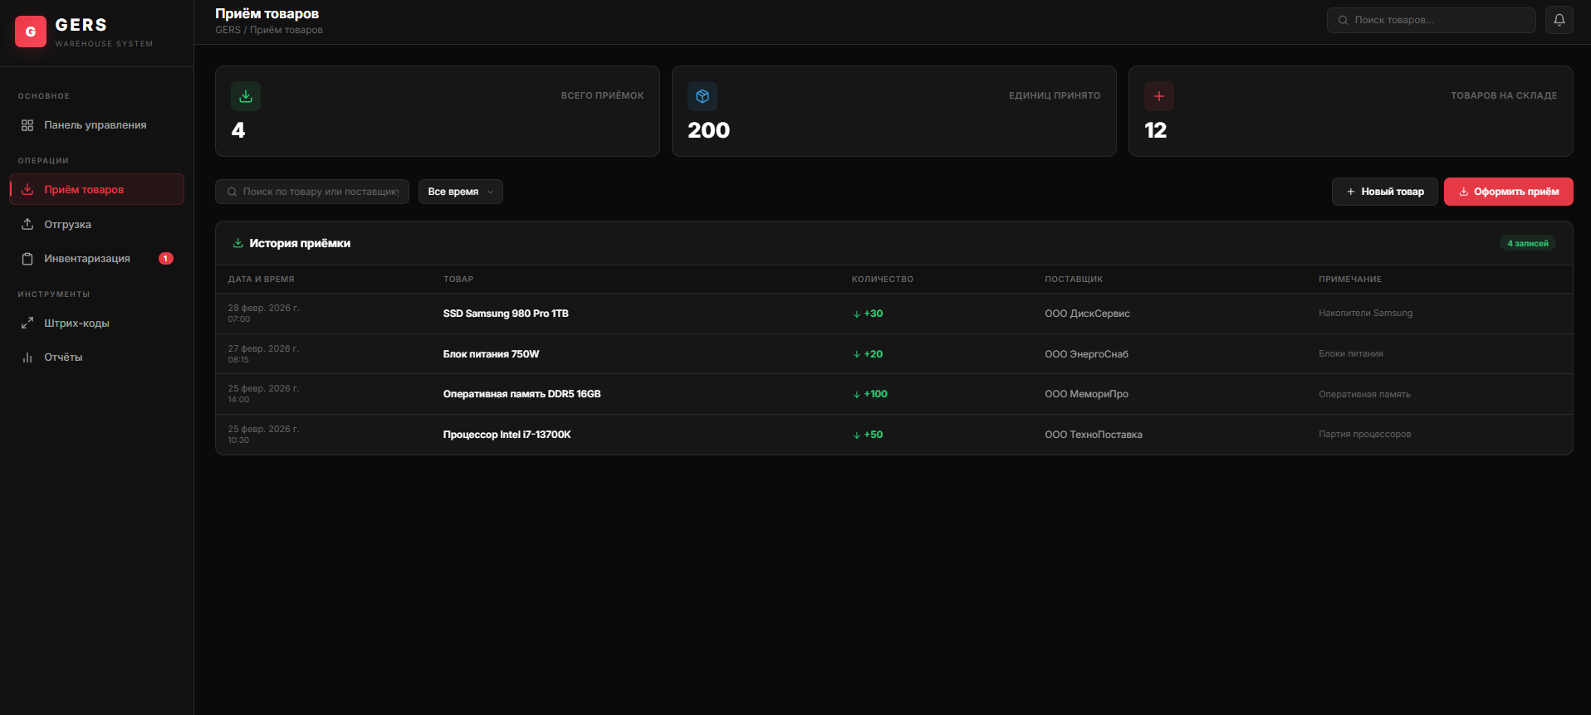
Task: Click the green download icon in Всего приёмок card
Action: click(x=246, y=96)
